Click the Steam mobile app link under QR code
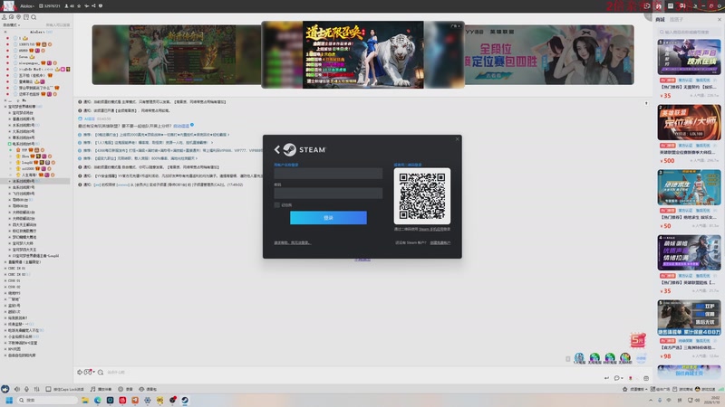Image resolution: width=725 pixels, height=407 pixels. tap(431, 229)
